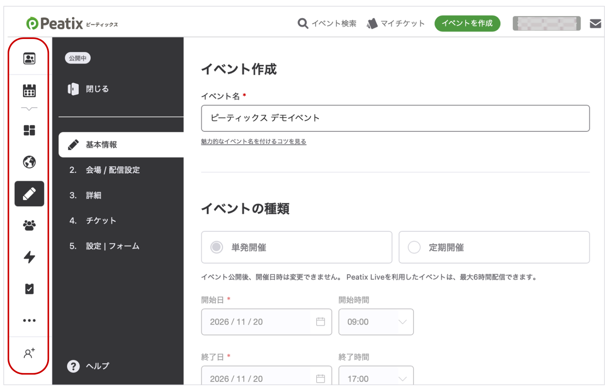Click the question mark help icon
This screenshot has height=390, width=610.
coord(73,366)
